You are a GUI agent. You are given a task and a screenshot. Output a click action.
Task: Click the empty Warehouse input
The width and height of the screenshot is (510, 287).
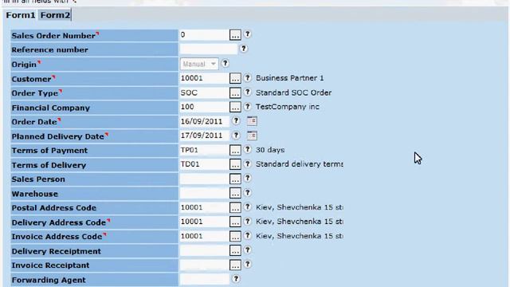click(204, 193)
